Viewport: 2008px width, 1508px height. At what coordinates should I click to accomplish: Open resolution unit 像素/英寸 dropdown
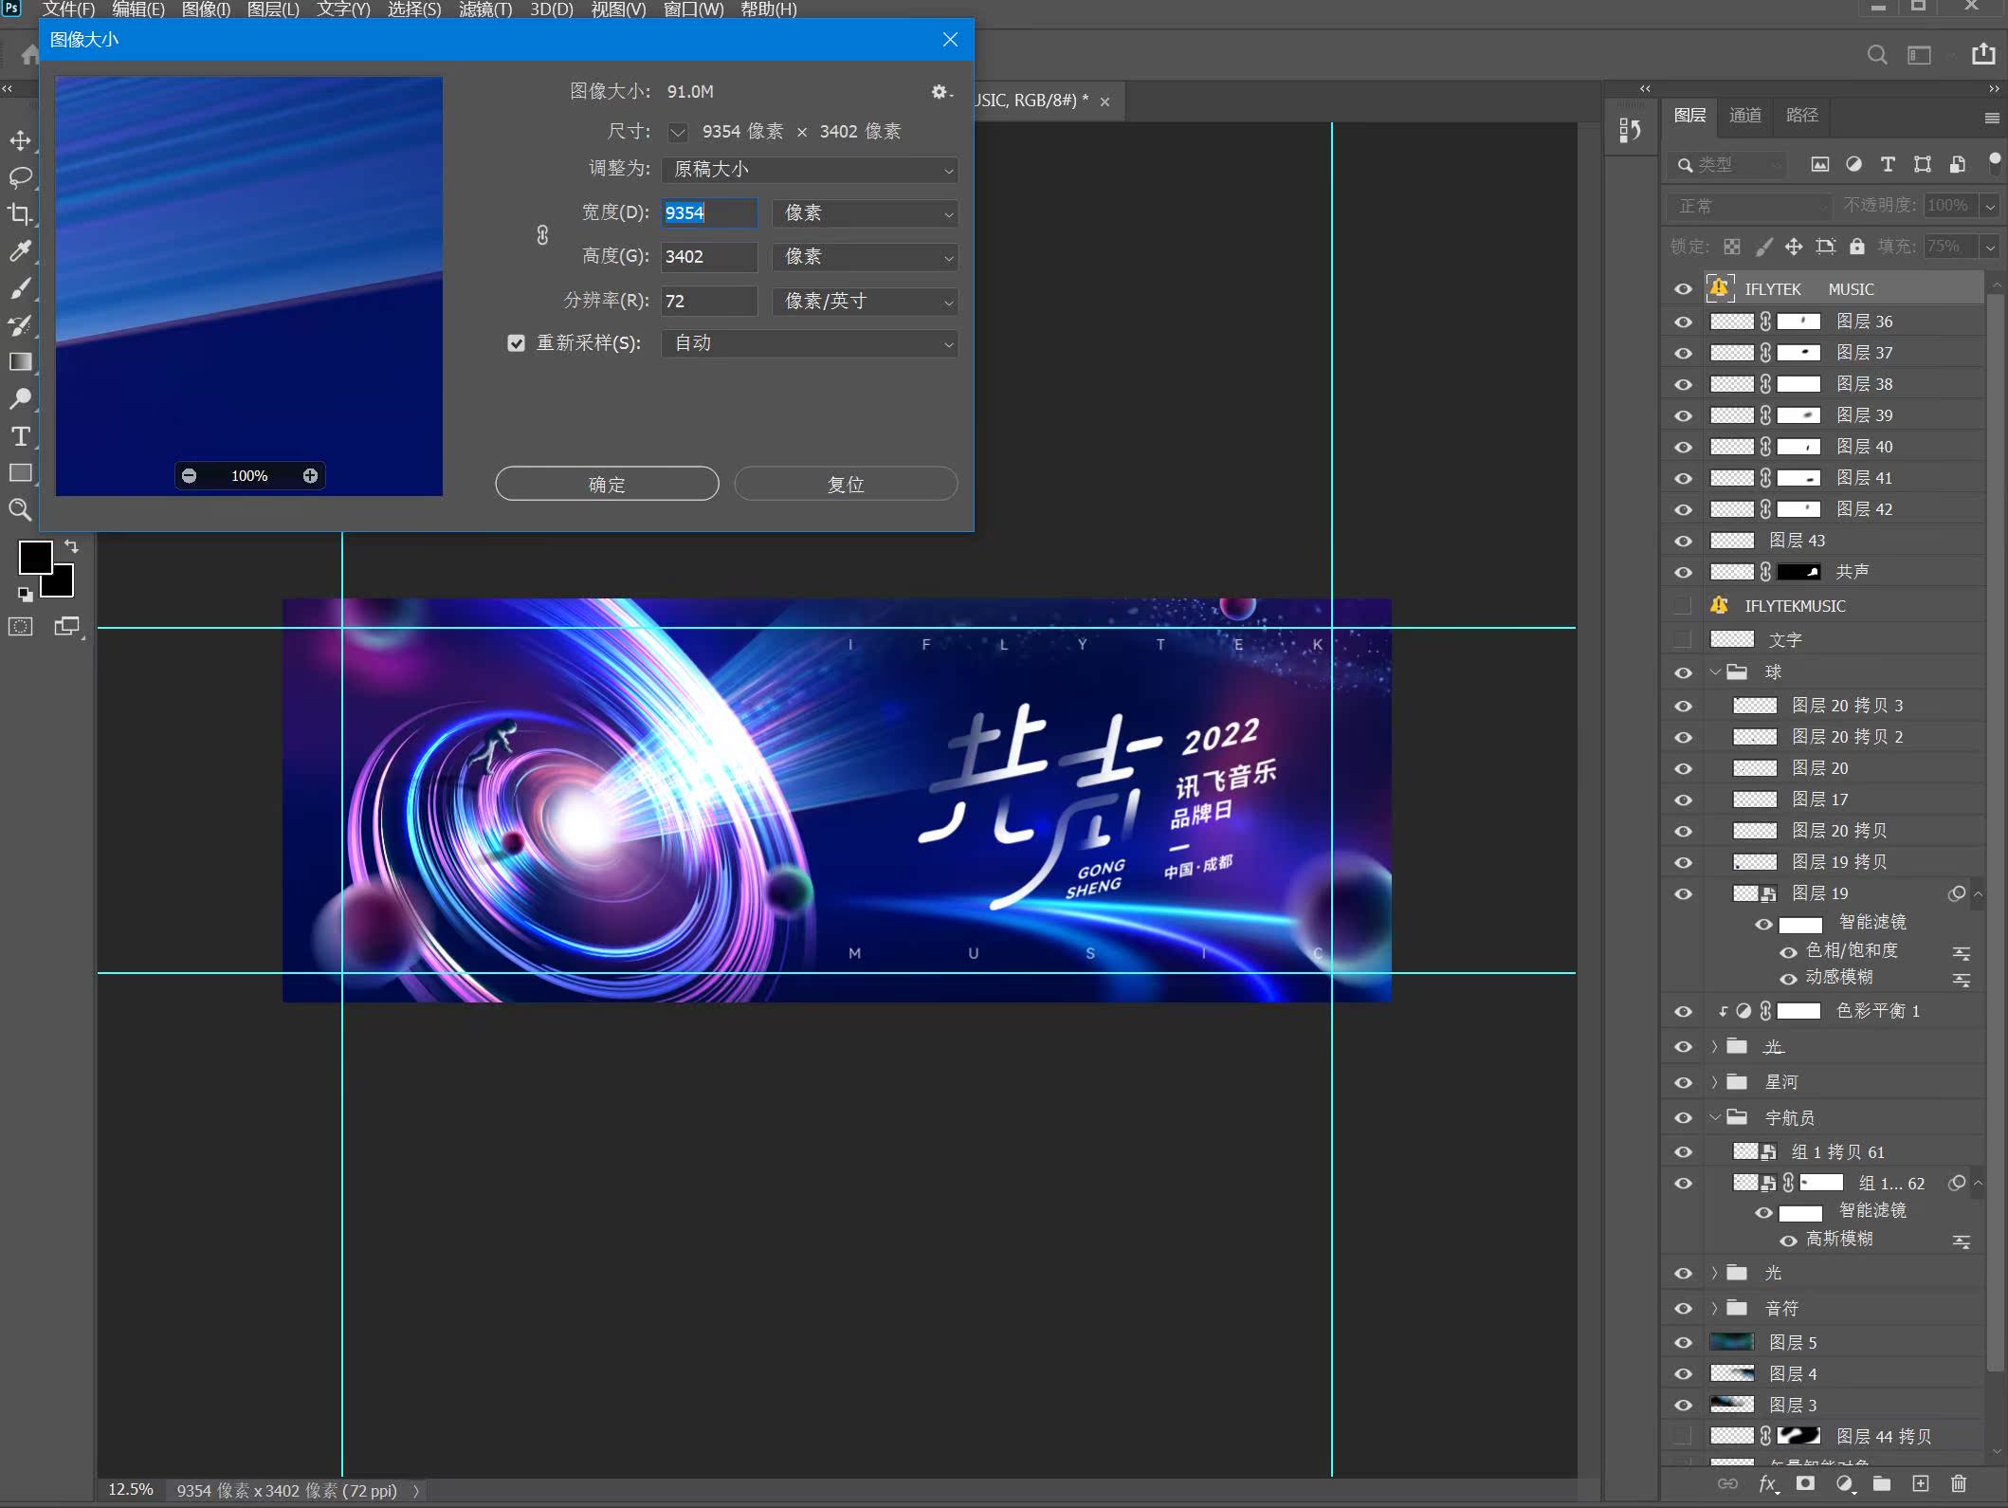tap(865, 302)
